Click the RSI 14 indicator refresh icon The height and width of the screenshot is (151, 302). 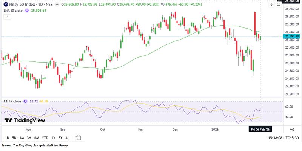click(26, 101)
